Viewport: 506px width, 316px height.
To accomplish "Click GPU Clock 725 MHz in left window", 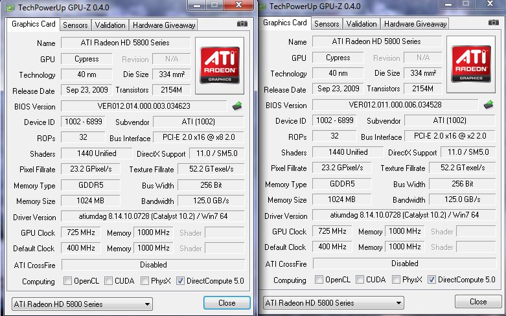I will 81,232.
